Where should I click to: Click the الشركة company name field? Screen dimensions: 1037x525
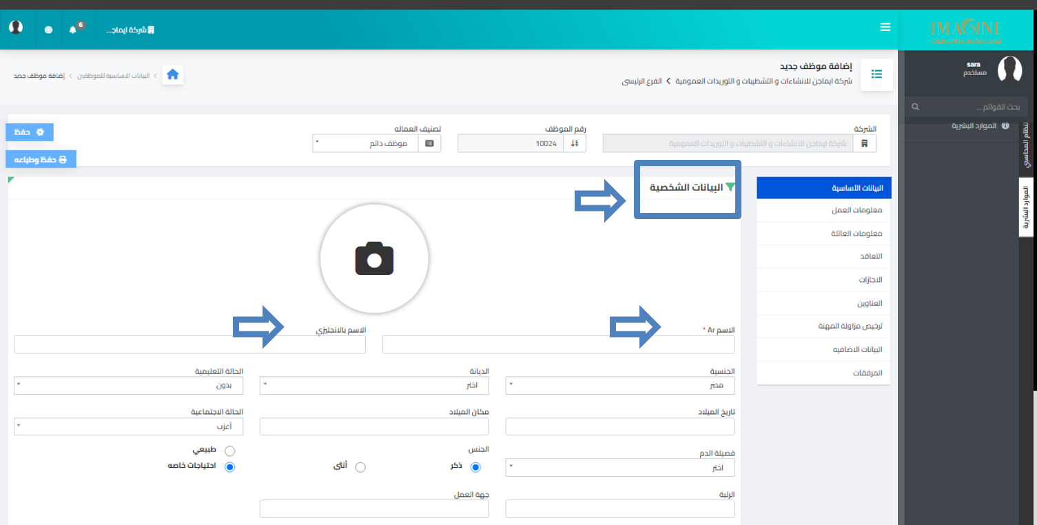[x=728, y=143]
